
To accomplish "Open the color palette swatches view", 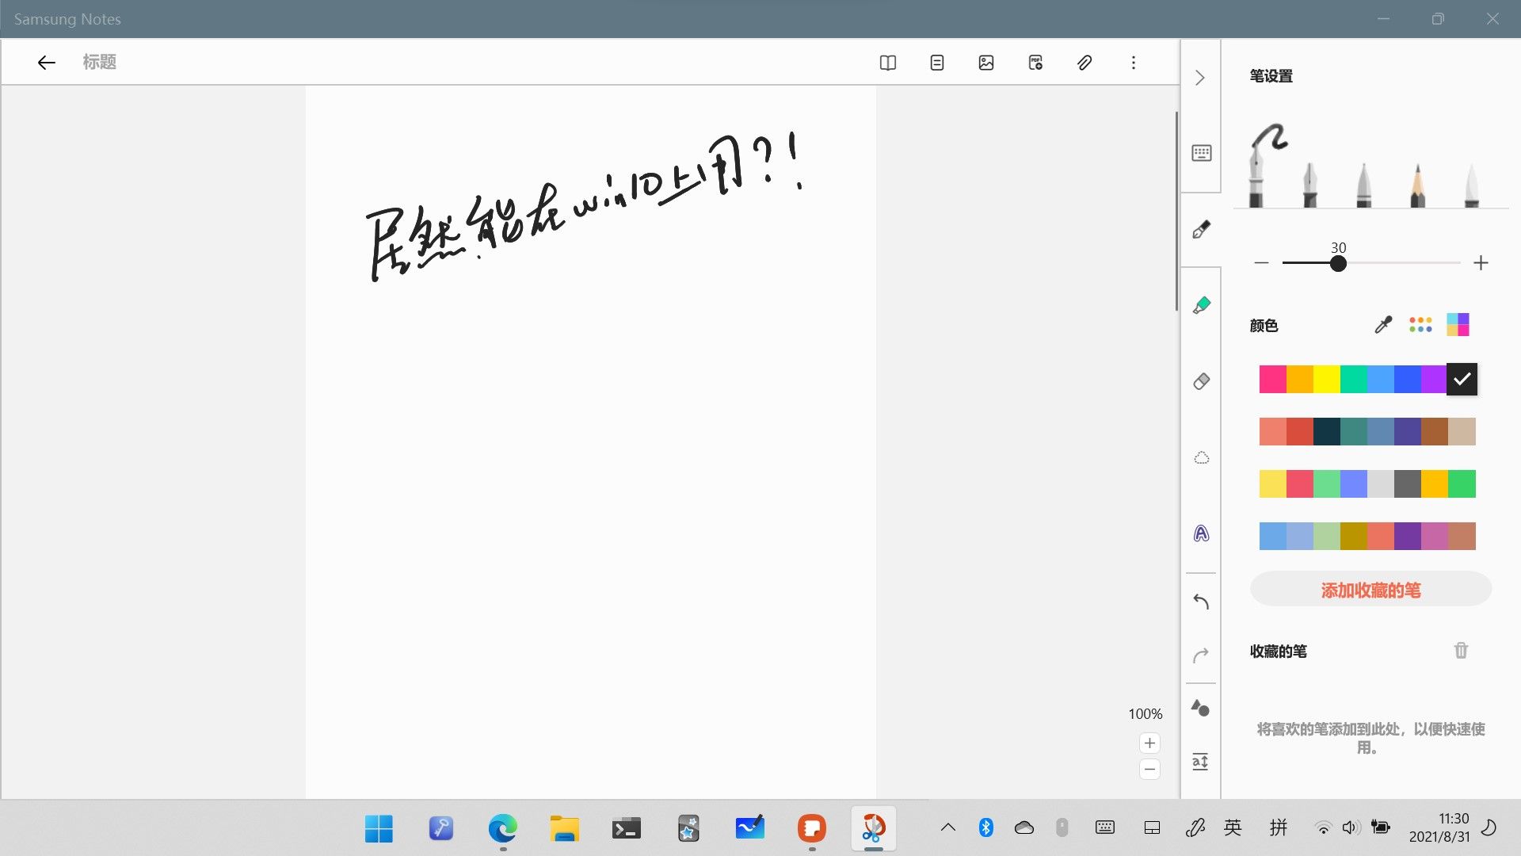I will pyautogui.click(x=1420, y=325).
